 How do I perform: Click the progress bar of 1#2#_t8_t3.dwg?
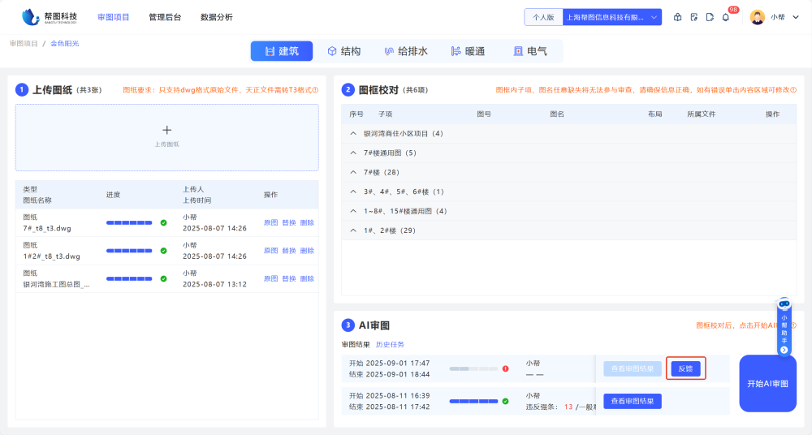[129, 251]
